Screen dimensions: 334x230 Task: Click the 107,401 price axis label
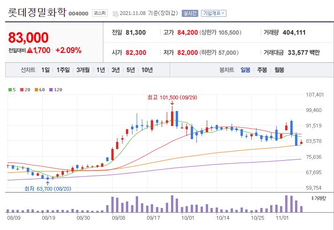point(315,95)
